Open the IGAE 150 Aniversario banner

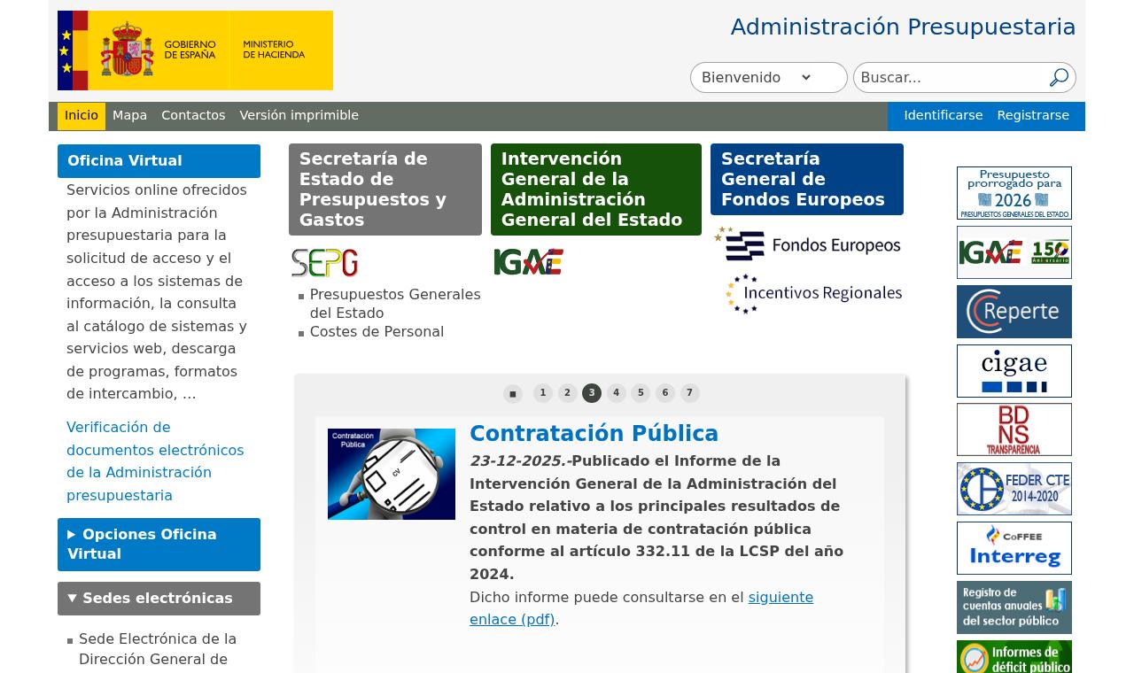coord(1014,252)
